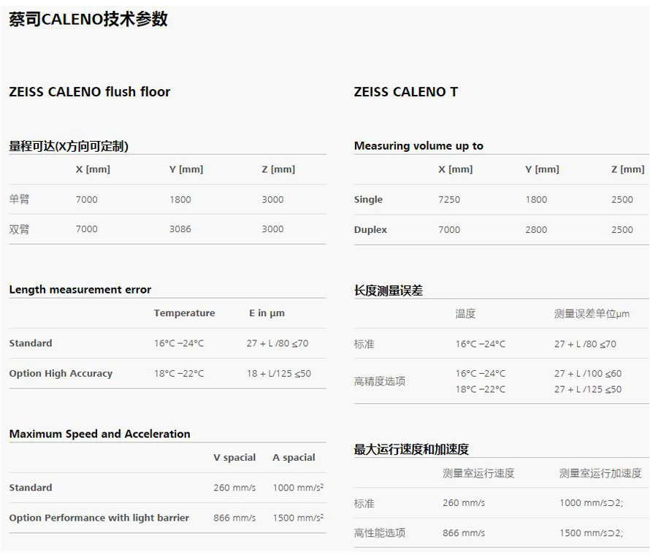Viewport: 650px width, 560px height.
Task: Click the 双臂 row label
Action: [x=19, y=229]
